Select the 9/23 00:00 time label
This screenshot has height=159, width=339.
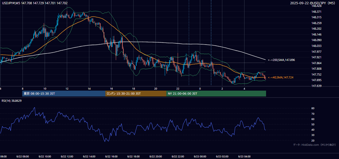(x=200, y=157)
